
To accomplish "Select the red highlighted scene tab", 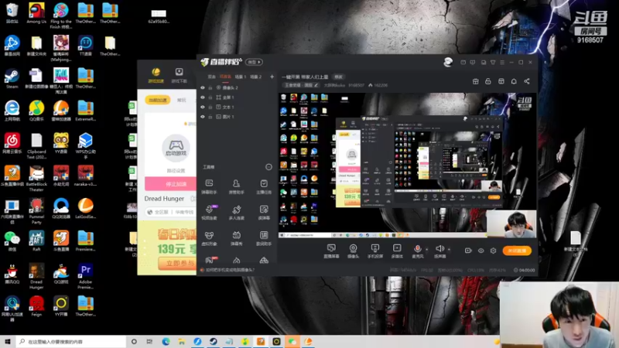I will pos(225,77).
